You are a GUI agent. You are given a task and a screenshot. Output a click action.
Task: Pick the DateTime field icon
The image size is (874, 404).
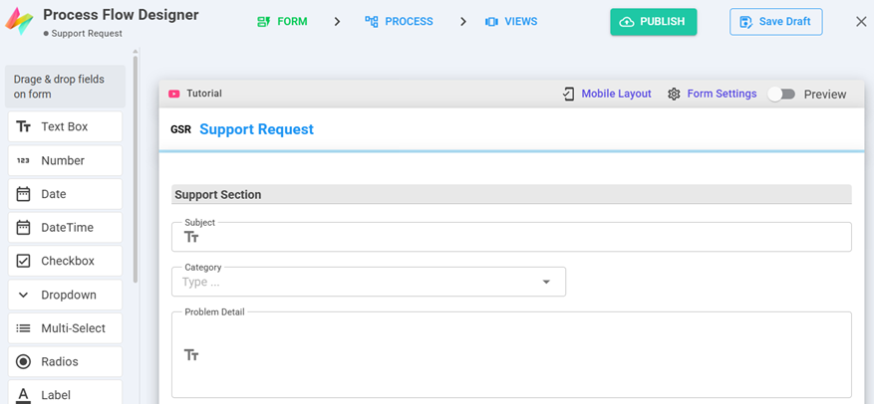click(x=24, y=228)
